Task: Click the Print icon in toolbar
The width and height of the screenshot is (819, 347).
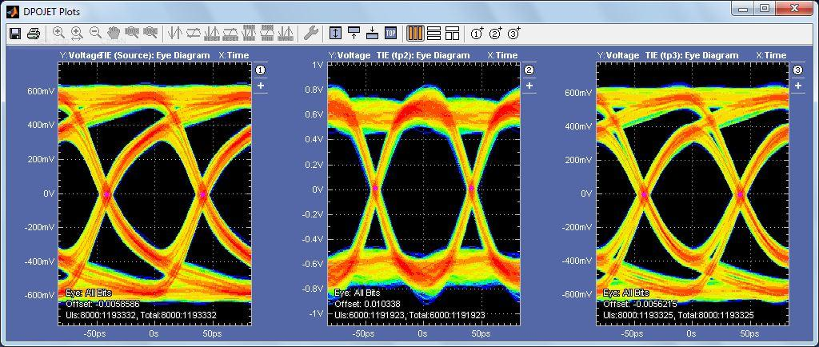Action: point(34,33)
